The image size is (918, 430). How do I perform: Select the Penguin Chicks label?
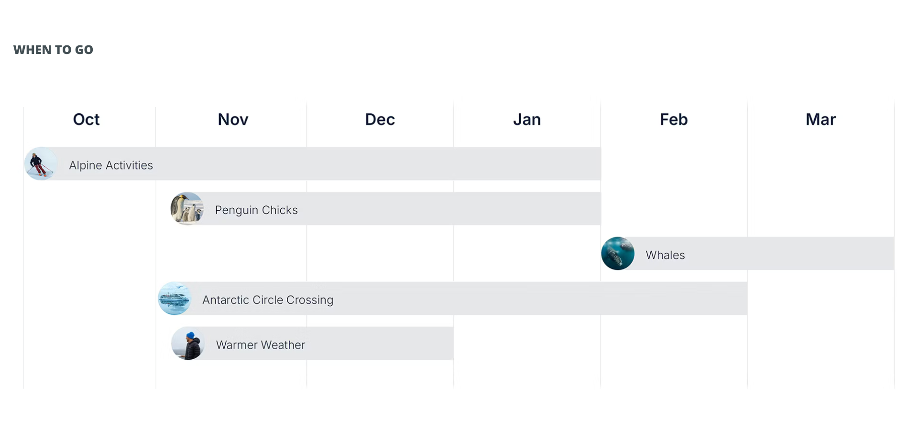(256, 210)
